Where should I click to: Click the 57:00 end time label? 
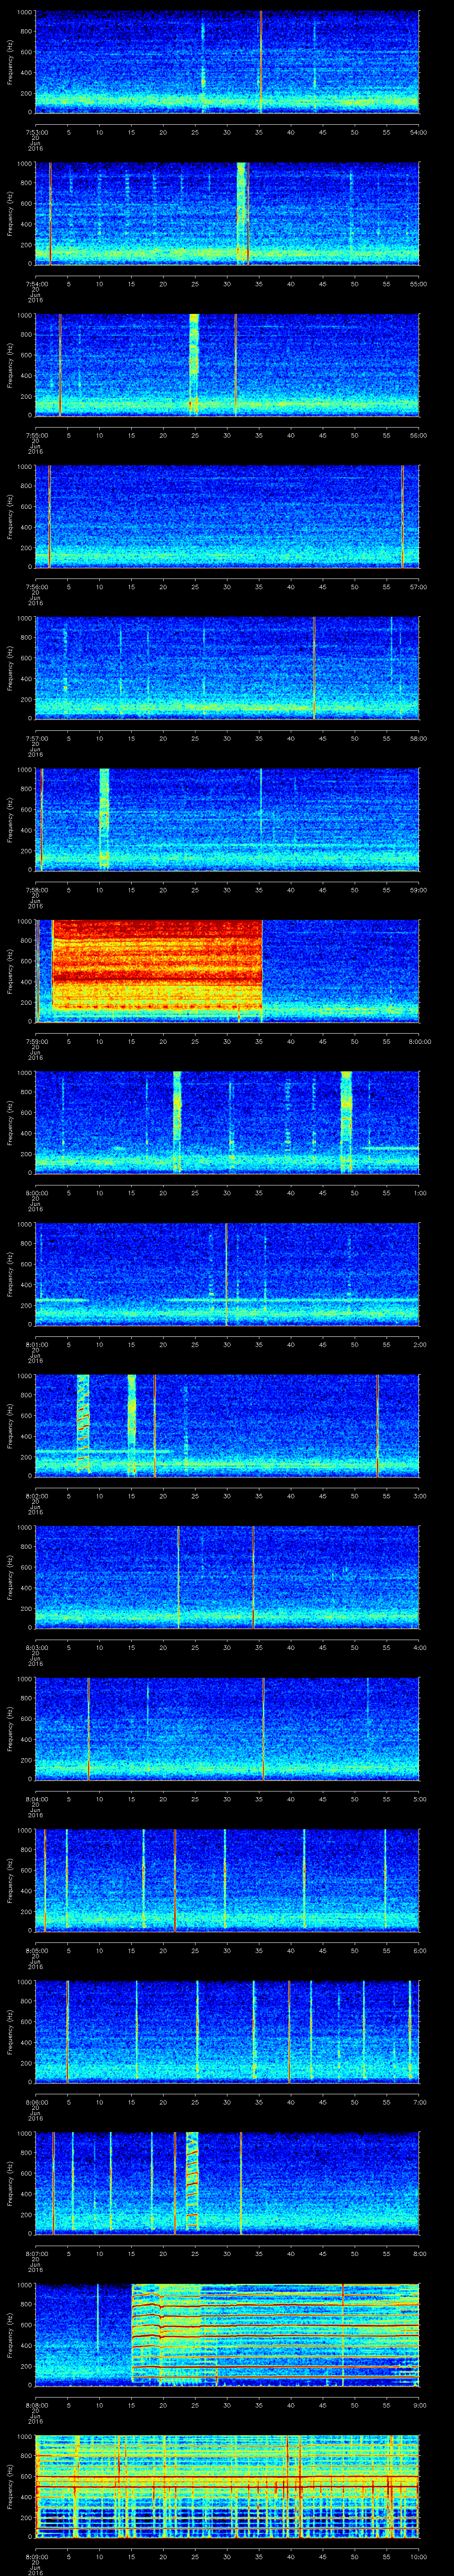click(x=419, y=587)
